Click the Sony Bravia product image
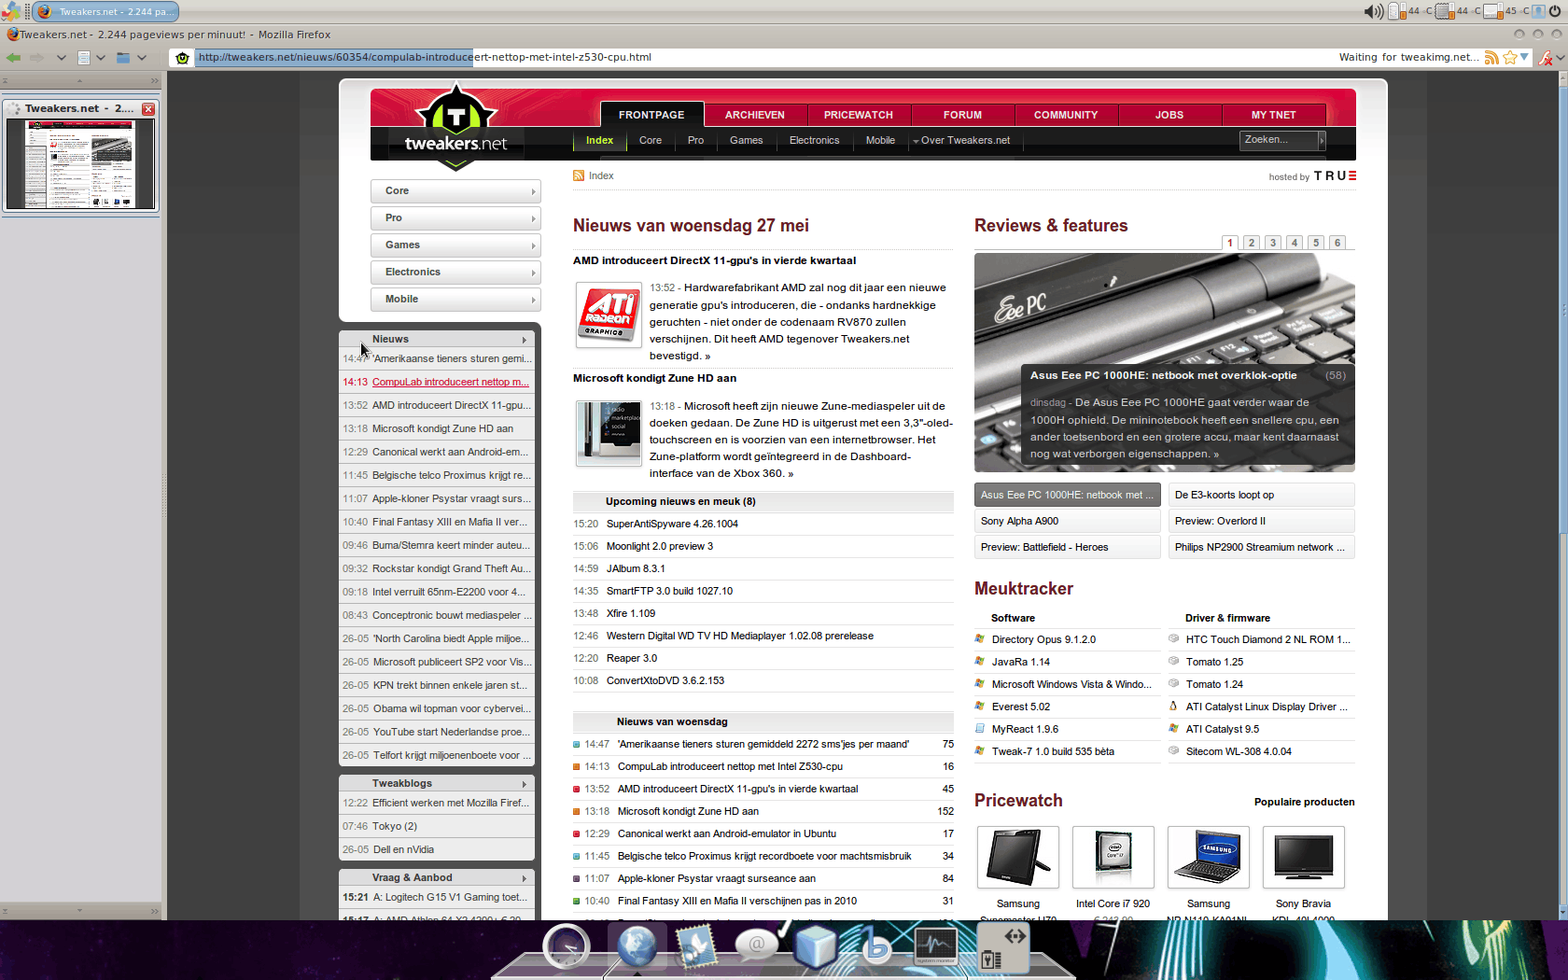 [1303, 857]
